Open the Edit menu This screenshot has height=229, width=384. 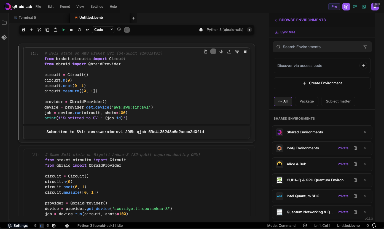coord(50,6)
